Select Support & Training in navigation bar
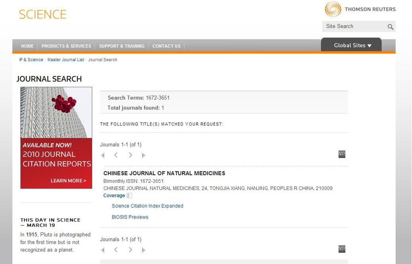Screen dimensions: 412x264 122,46
